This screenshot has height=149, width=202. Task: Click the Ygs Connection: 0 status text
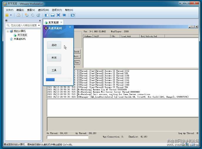click(113, 137)
